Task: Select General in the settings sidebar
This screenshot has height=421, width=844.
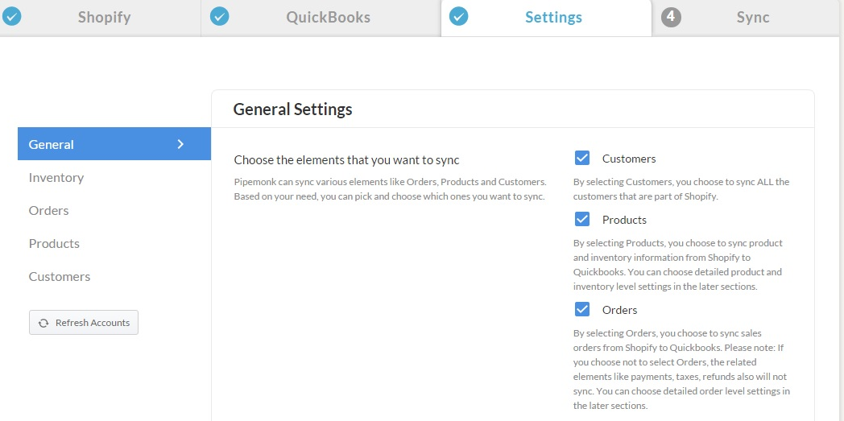Action: (114, 144)
